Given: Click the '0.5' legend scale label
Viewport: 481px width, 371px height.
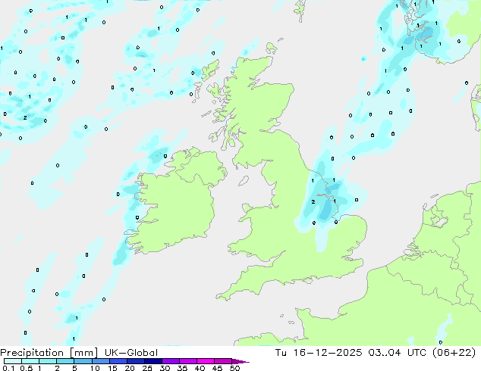Looking at the screenshot, I should click(26, 368).
